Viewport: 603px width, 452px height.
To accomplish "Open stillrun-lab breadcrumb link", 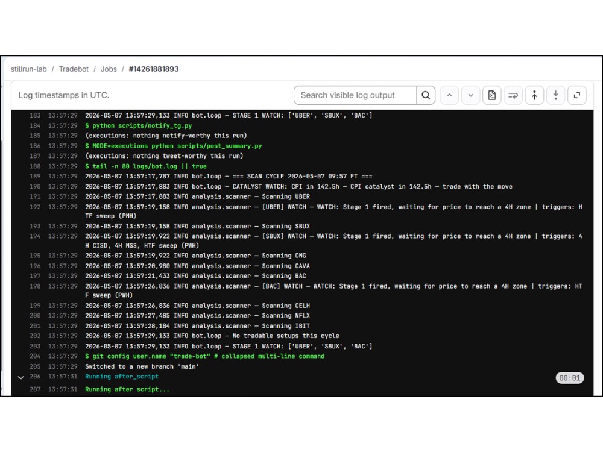I will coord(29,69).
